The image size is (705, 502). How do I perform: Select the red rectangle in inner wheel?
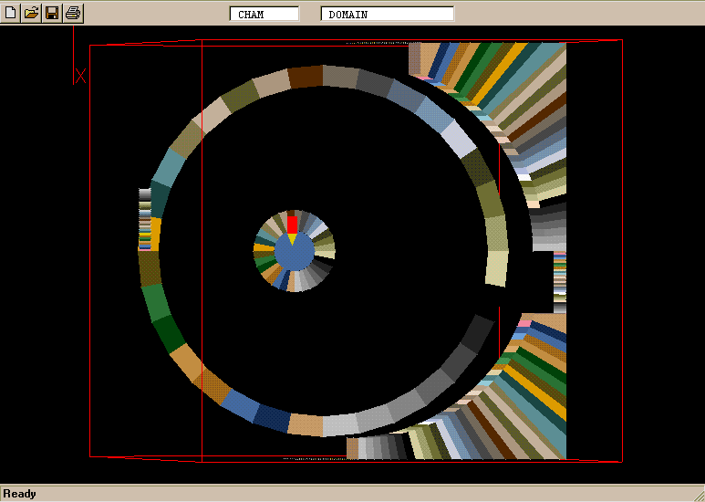pyautogui.click(x=292, y=224)
